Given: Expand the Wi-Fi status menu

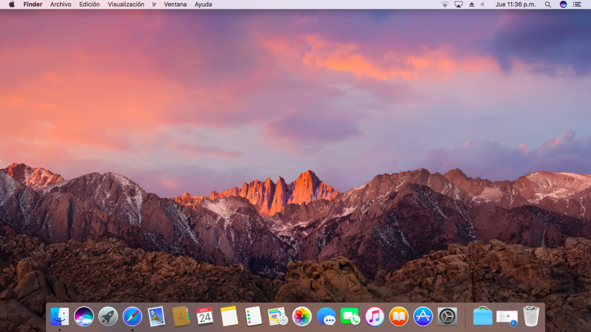Looking at the screenshot, I should coord(445,4).
